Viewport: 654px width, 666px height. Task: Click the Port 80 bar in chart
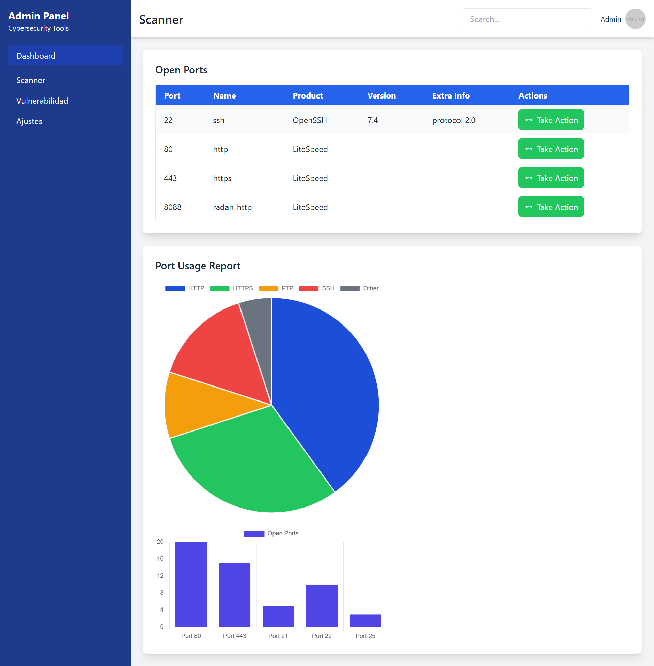coord(191,584)
